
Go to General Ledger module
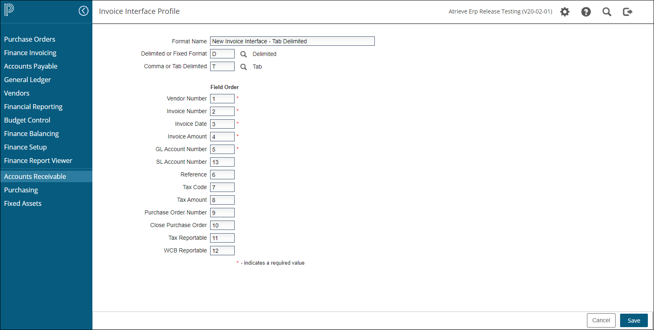coord(27,80)
